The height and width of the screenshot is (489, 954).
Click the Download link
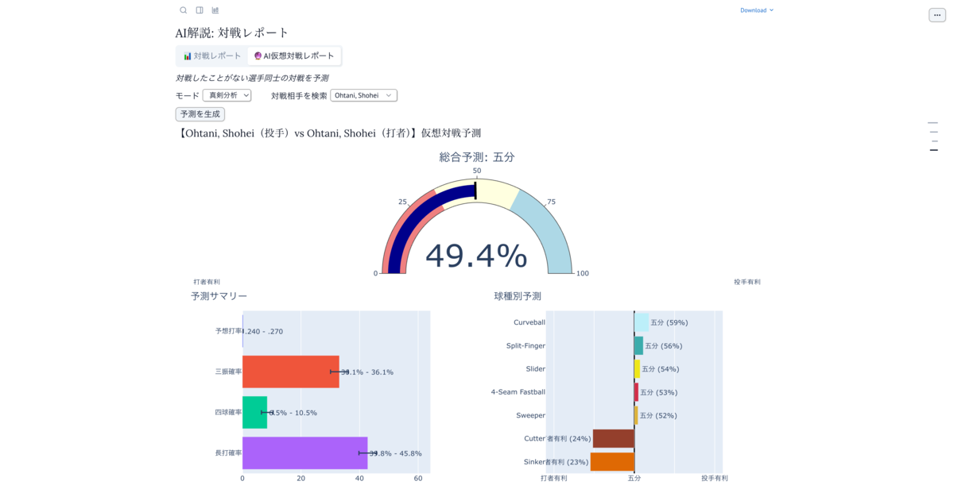tap(753, 10)
